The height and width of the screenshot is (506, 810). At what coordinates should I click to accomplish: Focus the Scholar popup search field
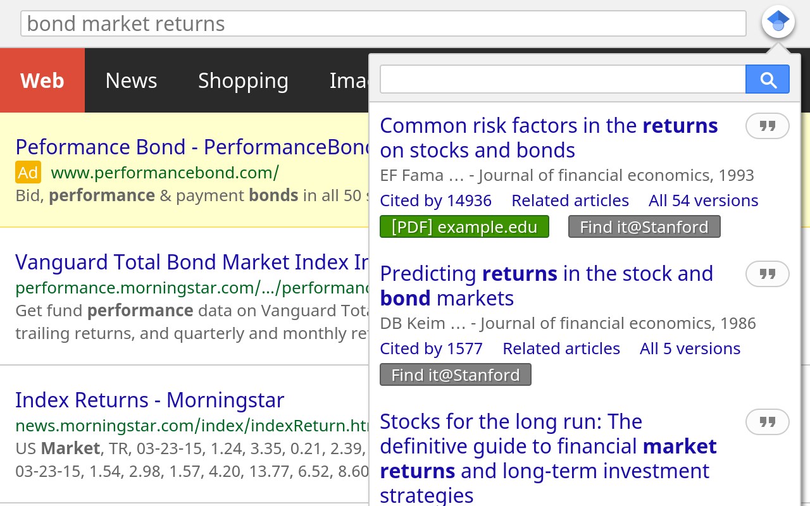point(563,80)
